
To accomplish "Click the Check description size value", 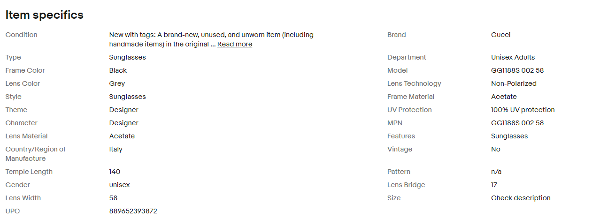I will point(521,198).
